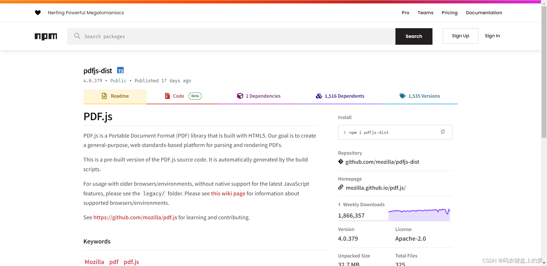Screen dimensions: 547x266
Task: Open the github.com/mozilla/pdfjs-dist repository link
Action: tap(382, 162)
